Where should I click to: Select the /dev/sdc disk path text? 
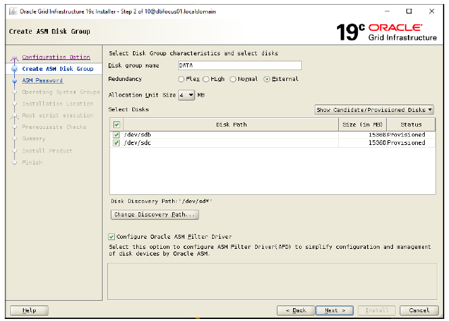(137, 143)
